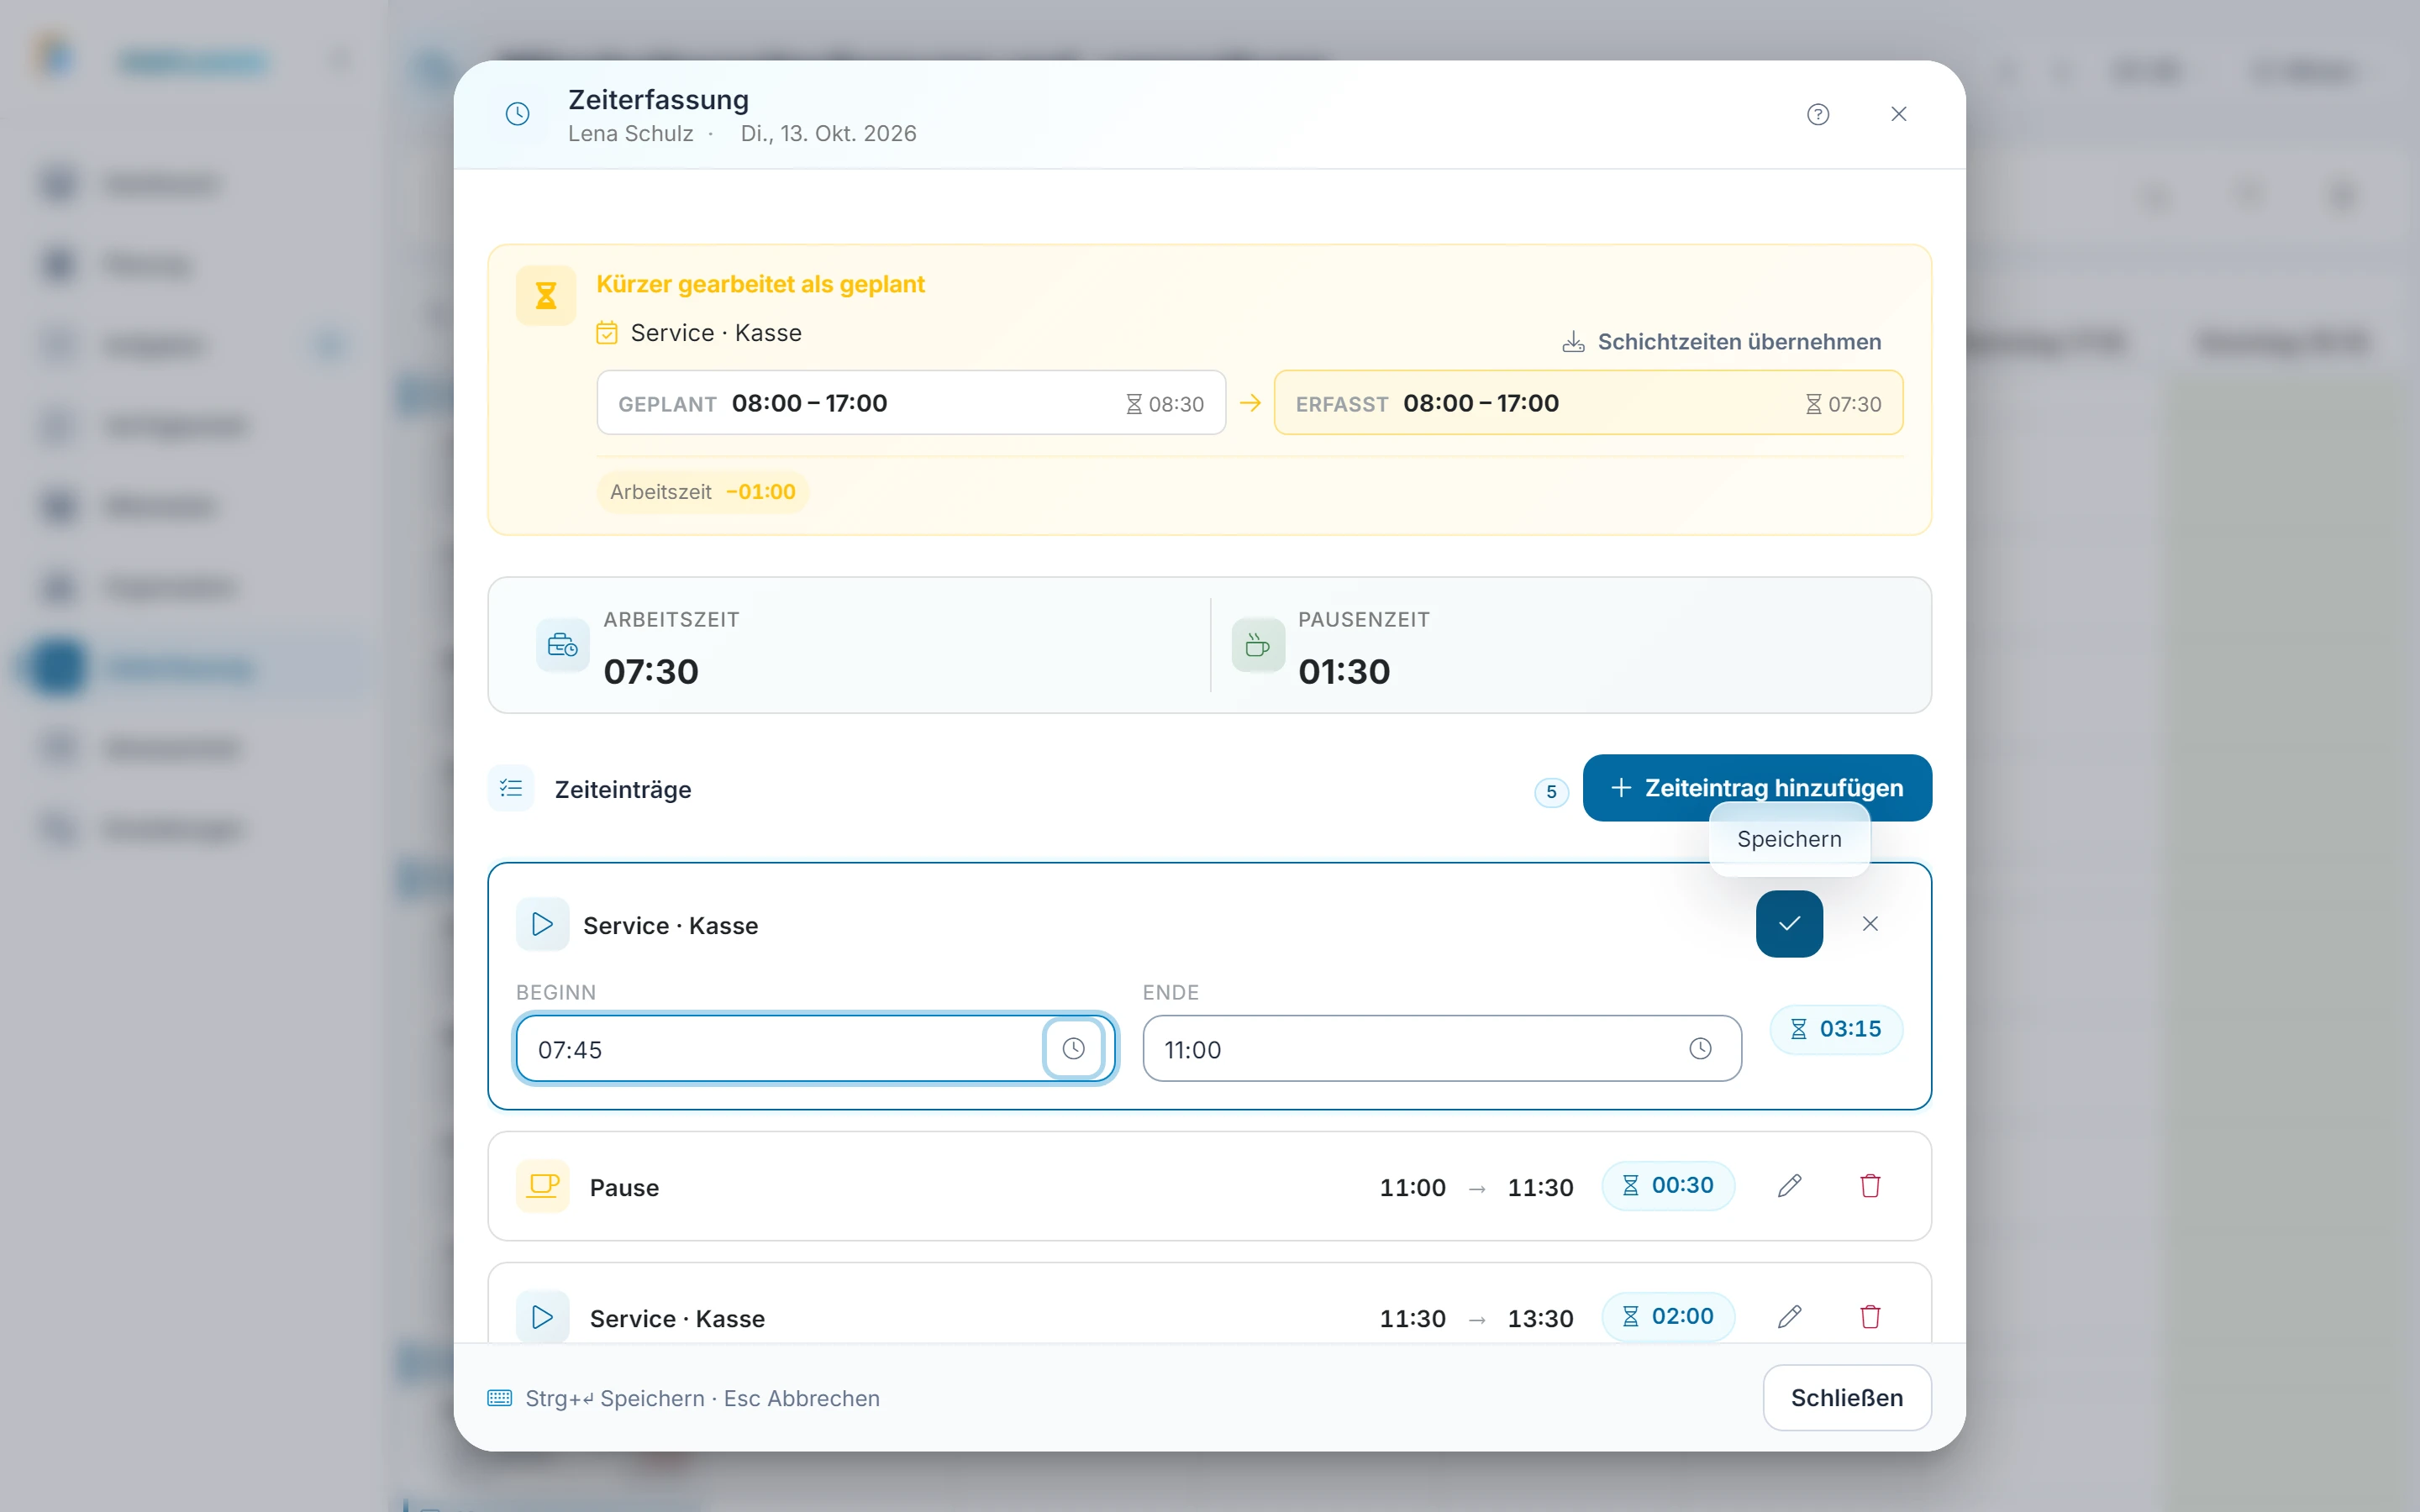Edit the 11:30–13:30 Service · Kasse entry
This screenshot has height=1512, width=2420.
click(x=1789, y=1317)
